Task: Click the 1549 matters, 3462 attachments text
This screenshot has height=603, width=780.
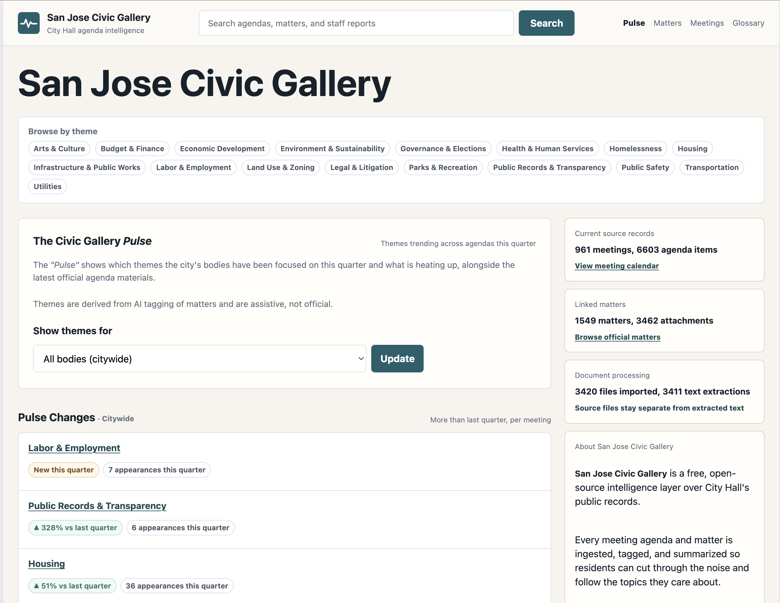Action: click(644, 320)
